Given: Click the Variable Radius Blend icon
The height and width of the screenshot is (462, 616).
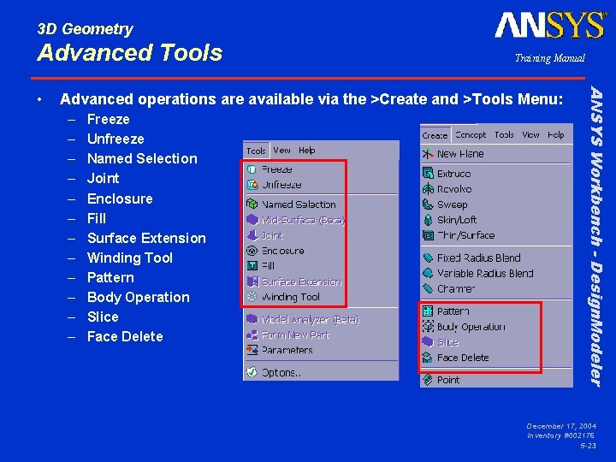Looking at the screenshot, I should pos(428,273).
